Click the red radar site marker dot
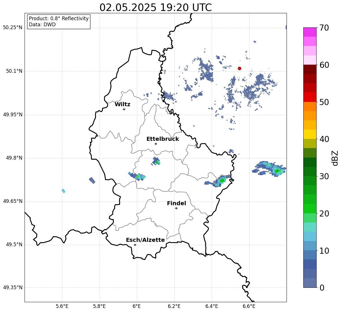The width and height of the screenshot is (342, 312). tap(239, 68)
